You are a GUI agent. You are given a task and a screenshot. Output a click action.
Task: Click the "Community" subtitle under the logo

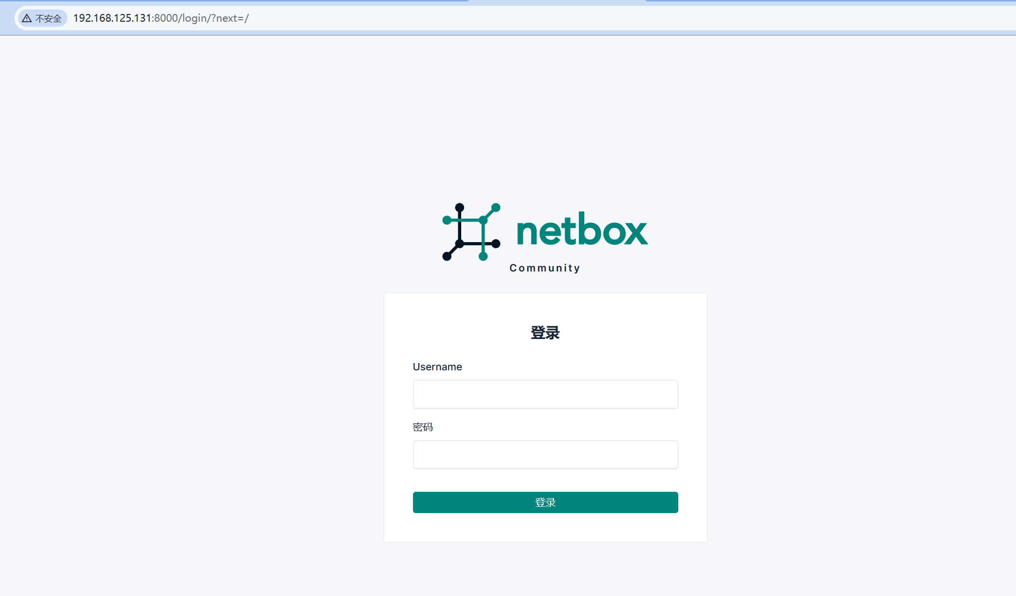tap(545, 268)
